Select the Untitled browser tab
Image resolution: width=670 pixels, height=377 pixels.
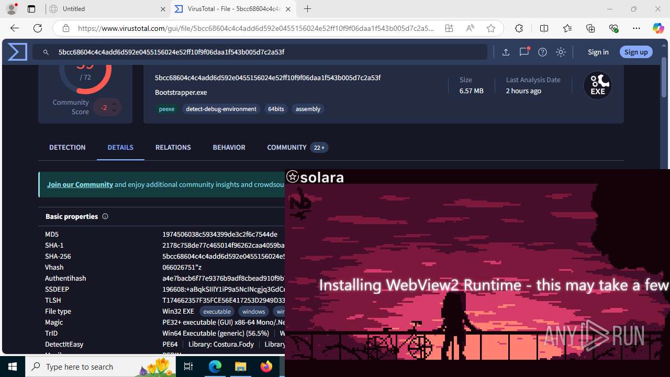(x=108, y=9)
